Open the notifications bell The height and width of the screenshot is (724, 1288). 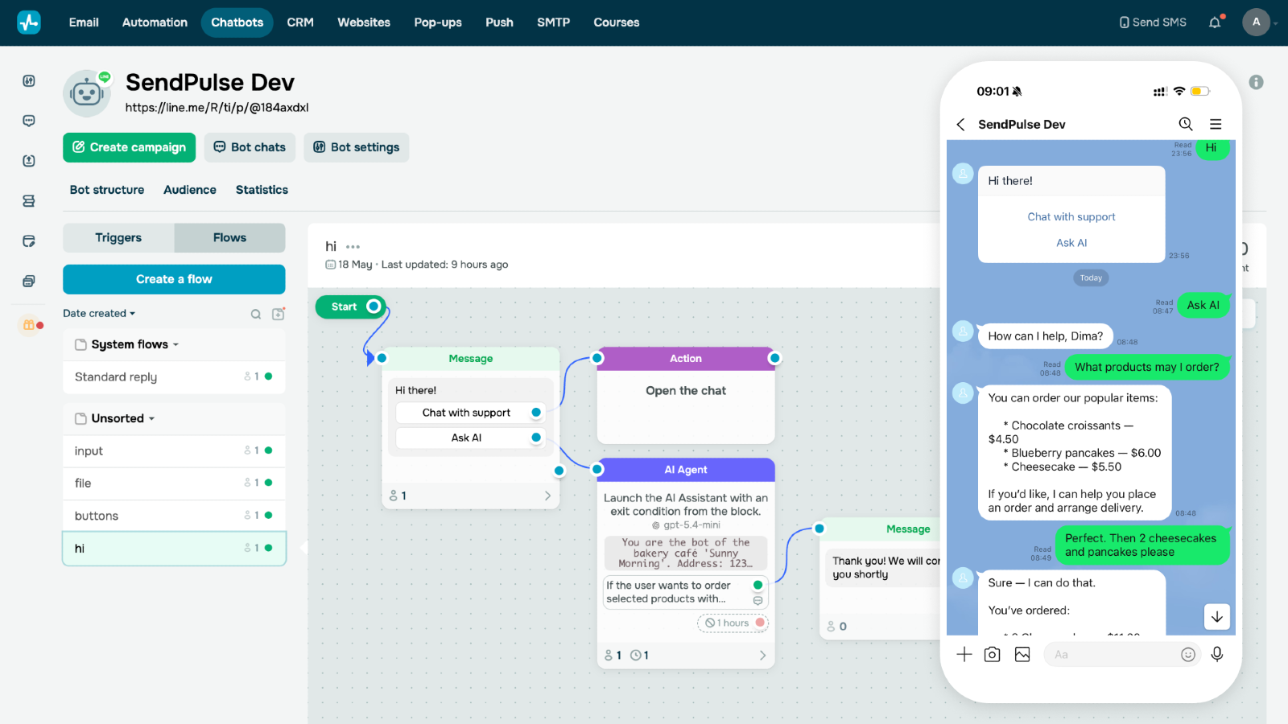[x=1215, y=23]
